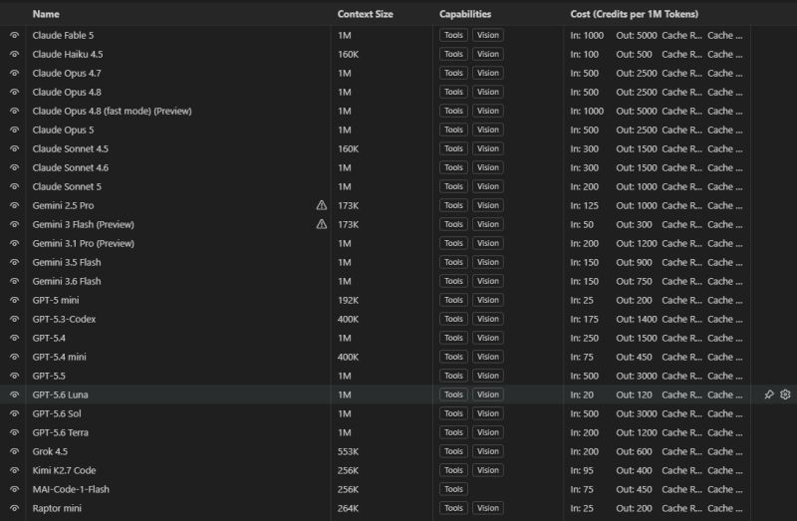Toggle visibility of GPT-5 mini
Image resolution: width=797 pixels, height=521 pixels.
[x=14, y=301]
